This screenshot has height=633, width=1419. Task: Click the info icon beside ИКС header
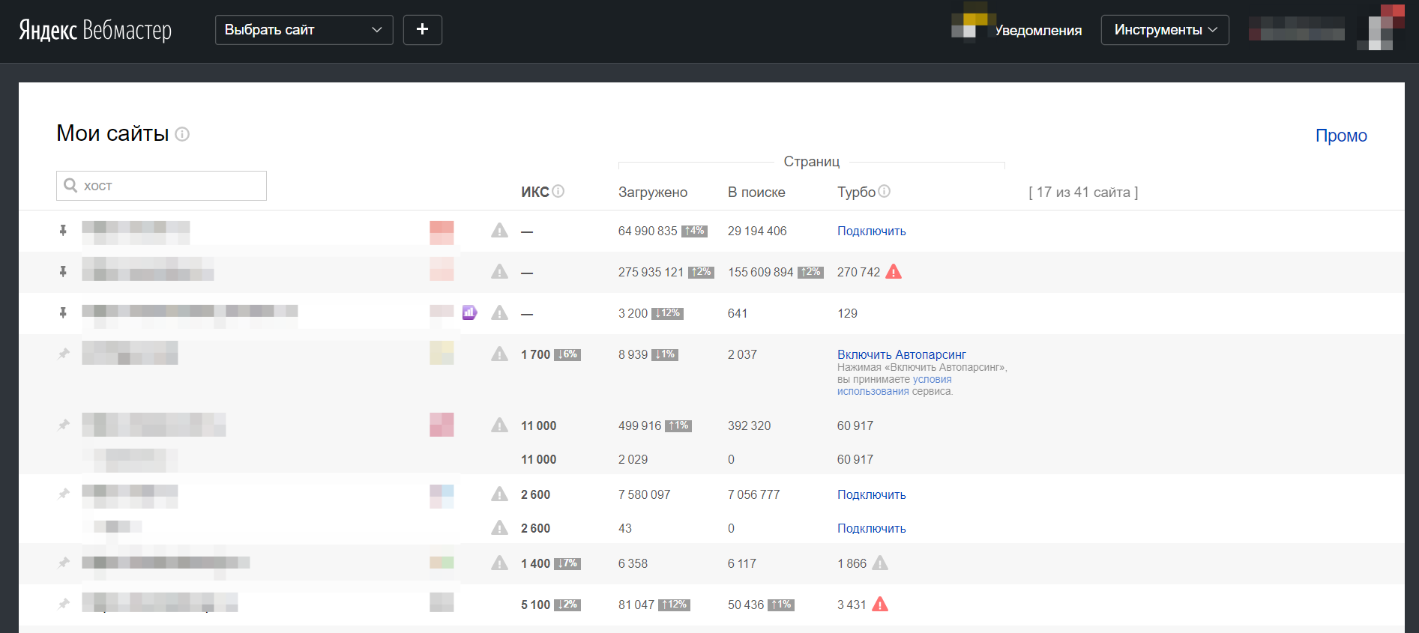point(558,192)
